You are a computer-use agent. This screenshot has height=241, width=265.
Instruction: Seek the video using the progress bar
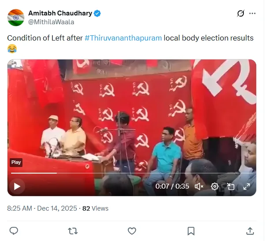click(132, 173)
